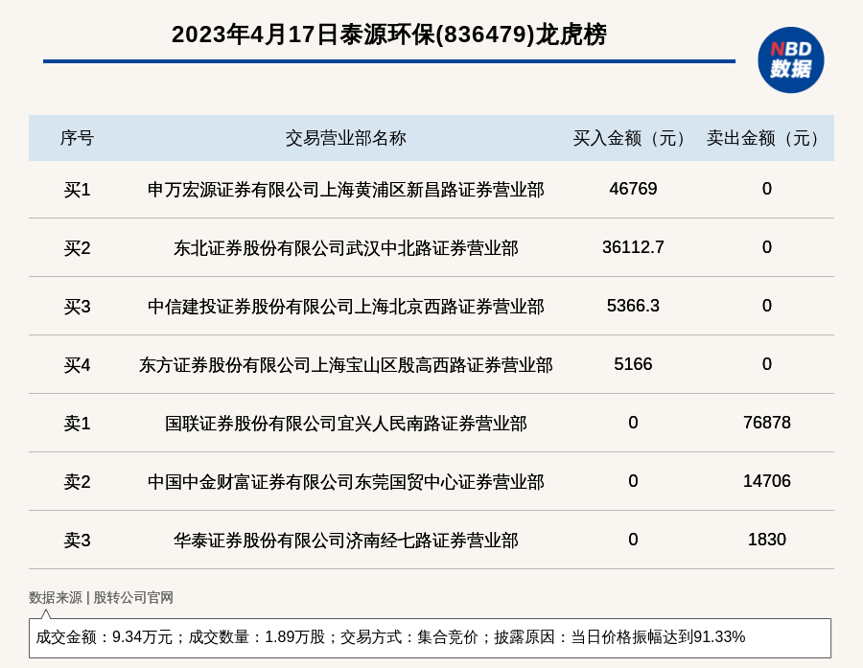Click buy amount 36112.7

(x=633, y=247)
